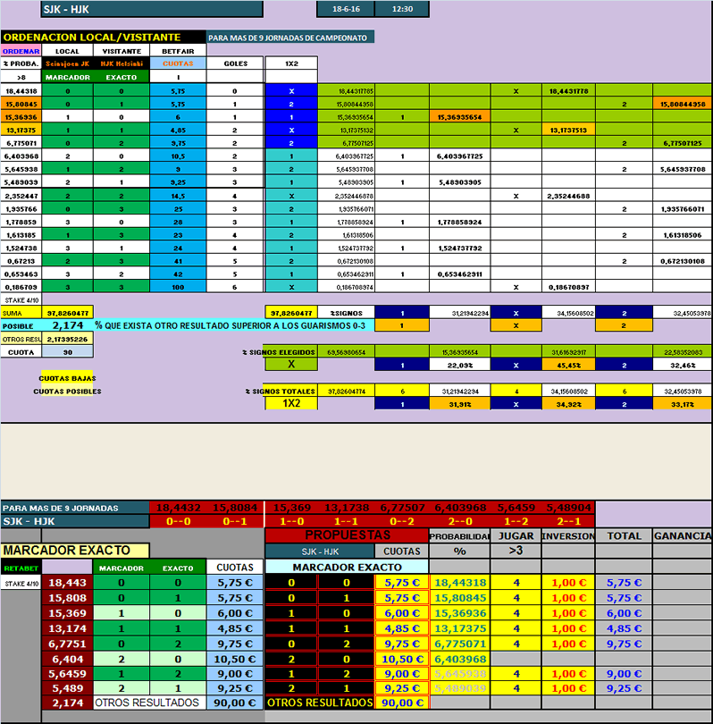
Task: Click probability cell 15,80845 in the top table
Action: point(21,104)
